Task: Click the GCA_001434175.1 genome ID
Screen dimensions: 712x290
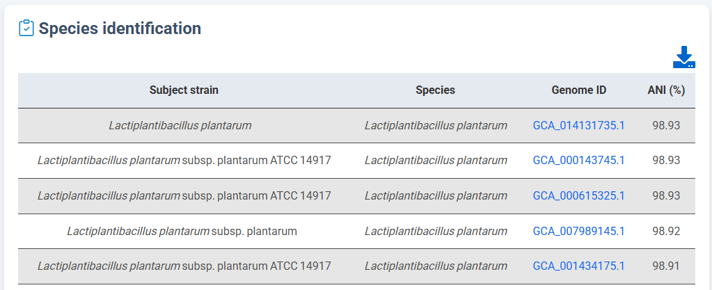Action: pyautogui.click(x=578, y=266)
